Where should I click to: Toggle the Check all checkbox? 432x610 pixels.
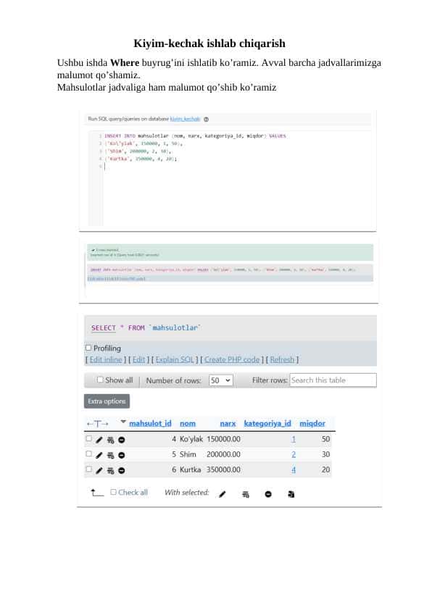pyautogui.click(x=113, y=492)
